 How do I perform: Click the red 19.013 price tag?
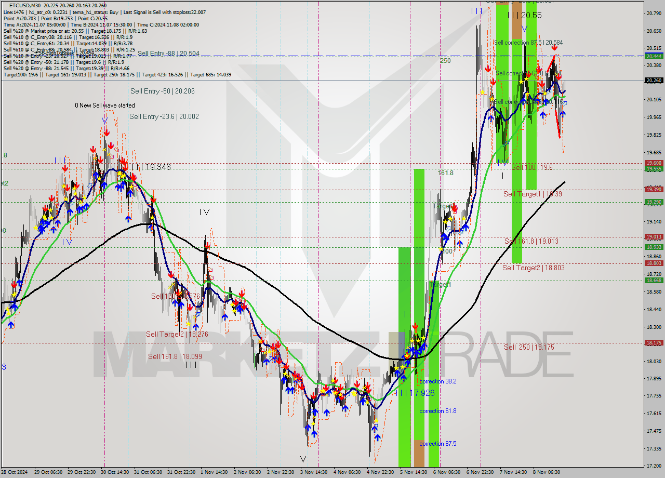coord(654,237)
